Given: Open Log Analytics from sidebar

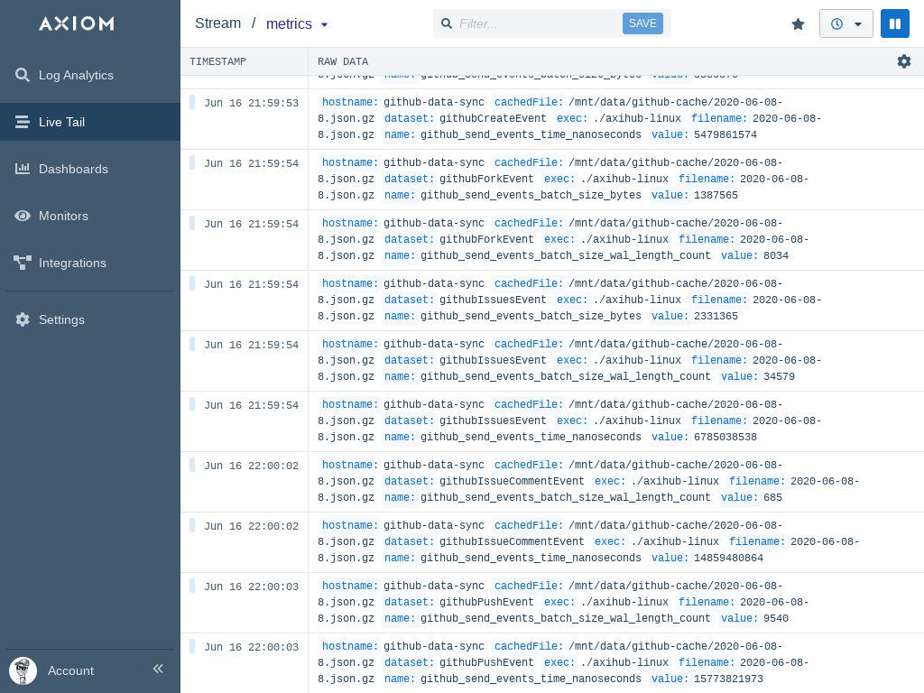Looking at the screenshot, I should tap(76, 75).
